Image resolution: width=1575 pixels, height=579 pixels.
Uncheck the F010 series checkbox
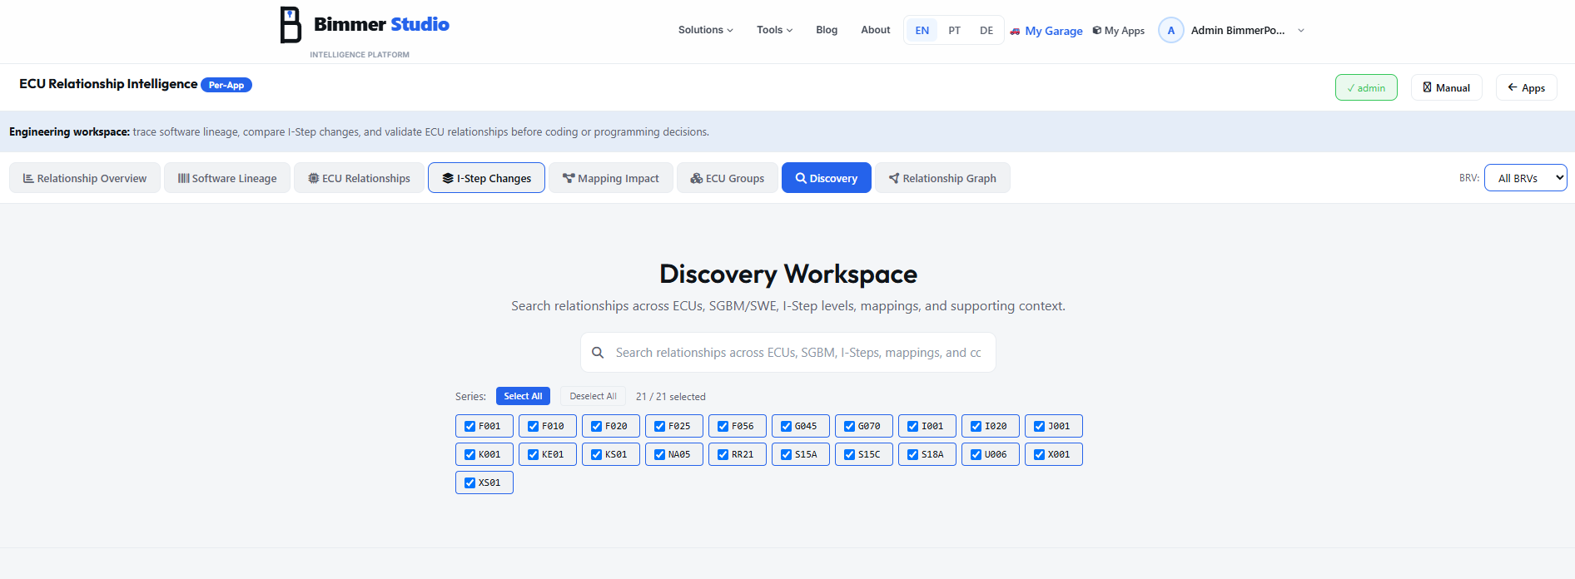(533, 426)
